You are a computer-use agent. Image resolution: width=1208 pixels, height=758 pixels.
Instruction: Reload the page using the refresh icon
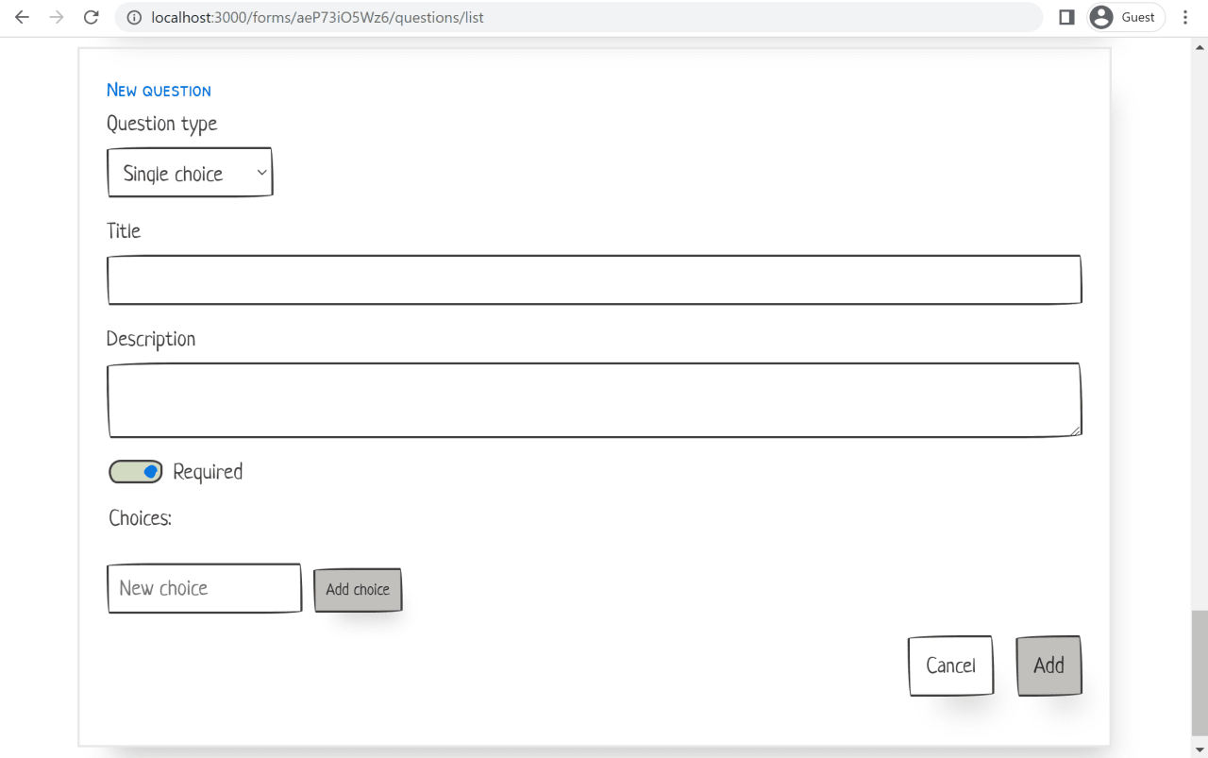click(91, 17)
